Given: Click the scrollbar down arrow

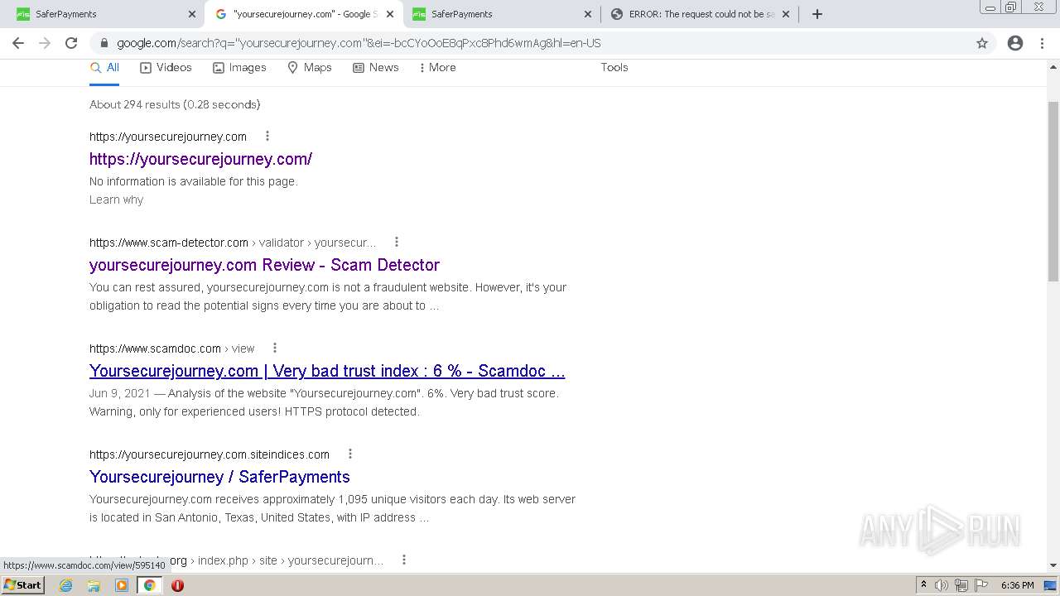Looking at the screenshot, I should [x=1053, y=565].
